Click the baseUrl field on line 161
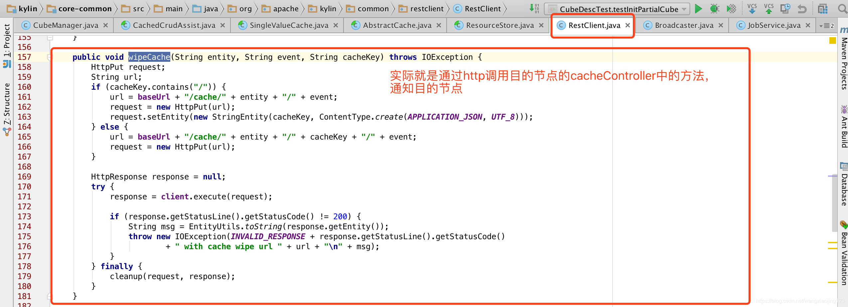 (x=154, y=97)
